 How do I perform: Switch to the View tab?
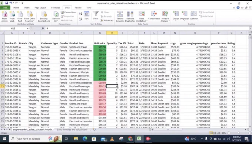pyautogui.click(x=89, y=7)
